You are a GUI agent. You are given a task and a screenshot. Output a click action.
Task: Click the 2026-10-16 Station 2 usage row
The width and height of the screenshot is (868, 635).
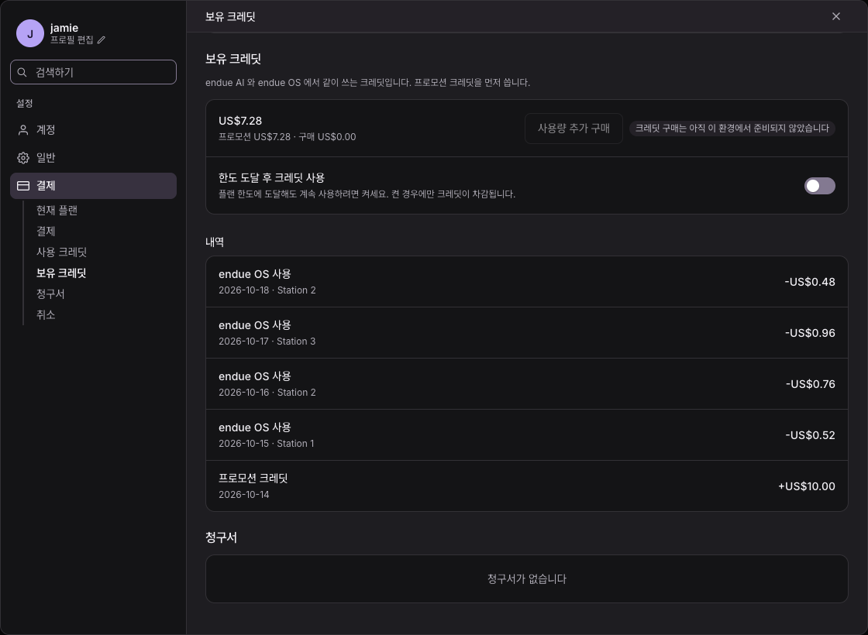[526, 384]
